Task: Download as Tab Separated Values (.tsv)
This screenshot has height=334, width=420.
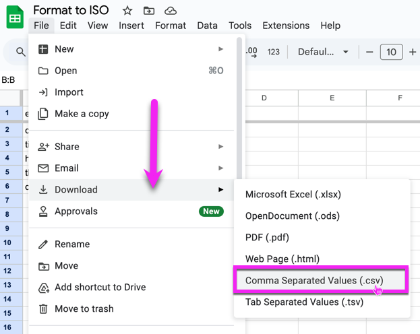Action: [322, 302]
